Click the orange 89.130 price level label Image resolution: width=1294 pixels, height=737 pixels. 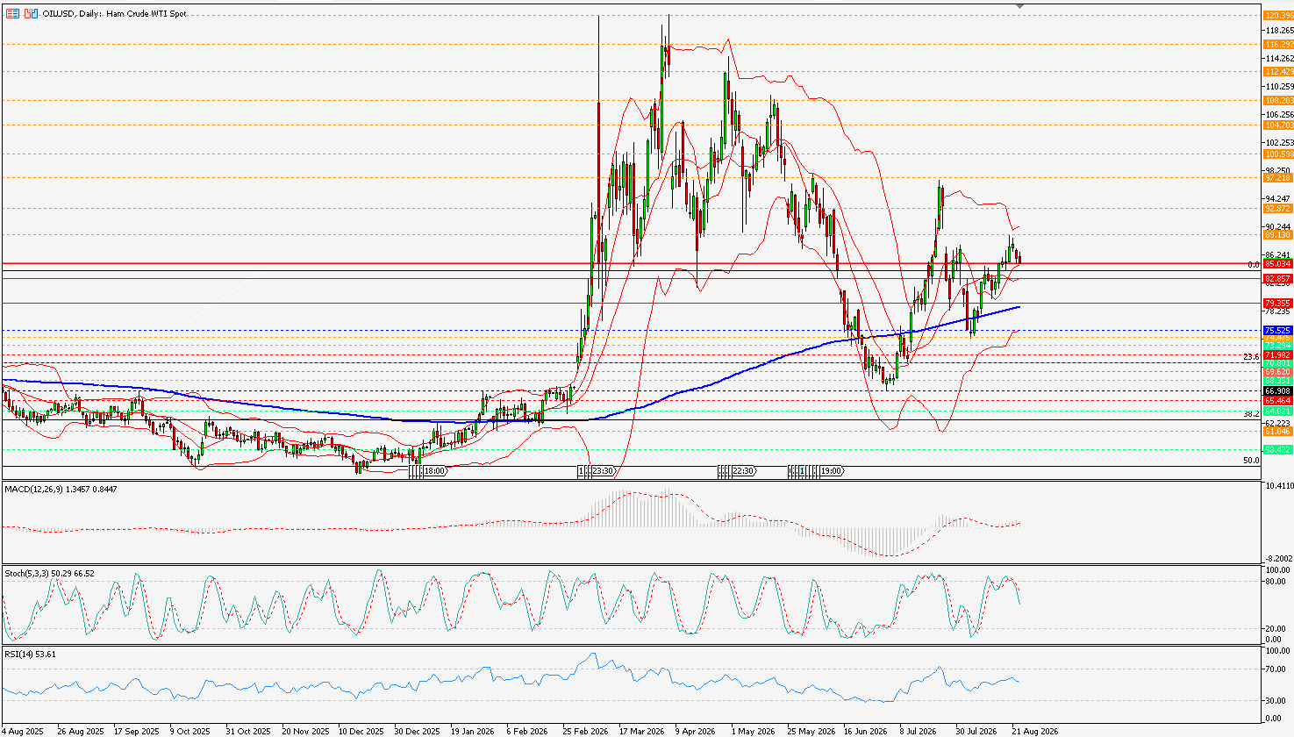point(1276,235)
